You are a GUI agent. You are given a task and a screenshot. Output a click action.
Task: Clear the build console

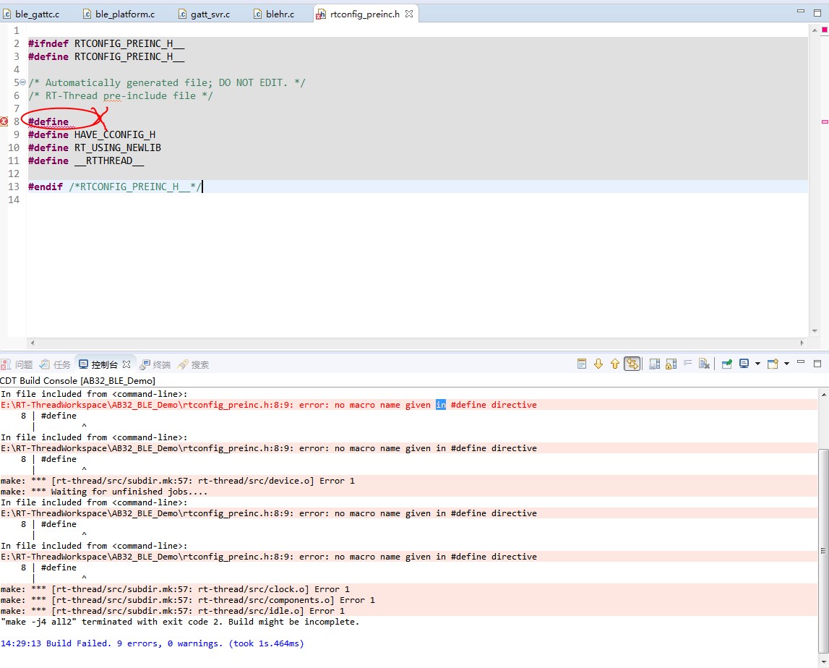pyautogui.click(x=704, y=364)
